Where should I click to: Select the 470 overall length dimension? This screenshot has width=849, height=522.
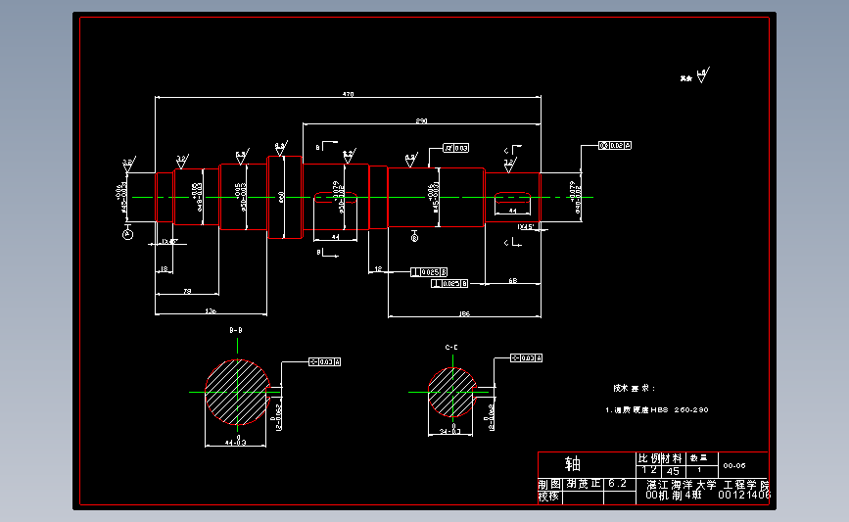coord(348,94)
